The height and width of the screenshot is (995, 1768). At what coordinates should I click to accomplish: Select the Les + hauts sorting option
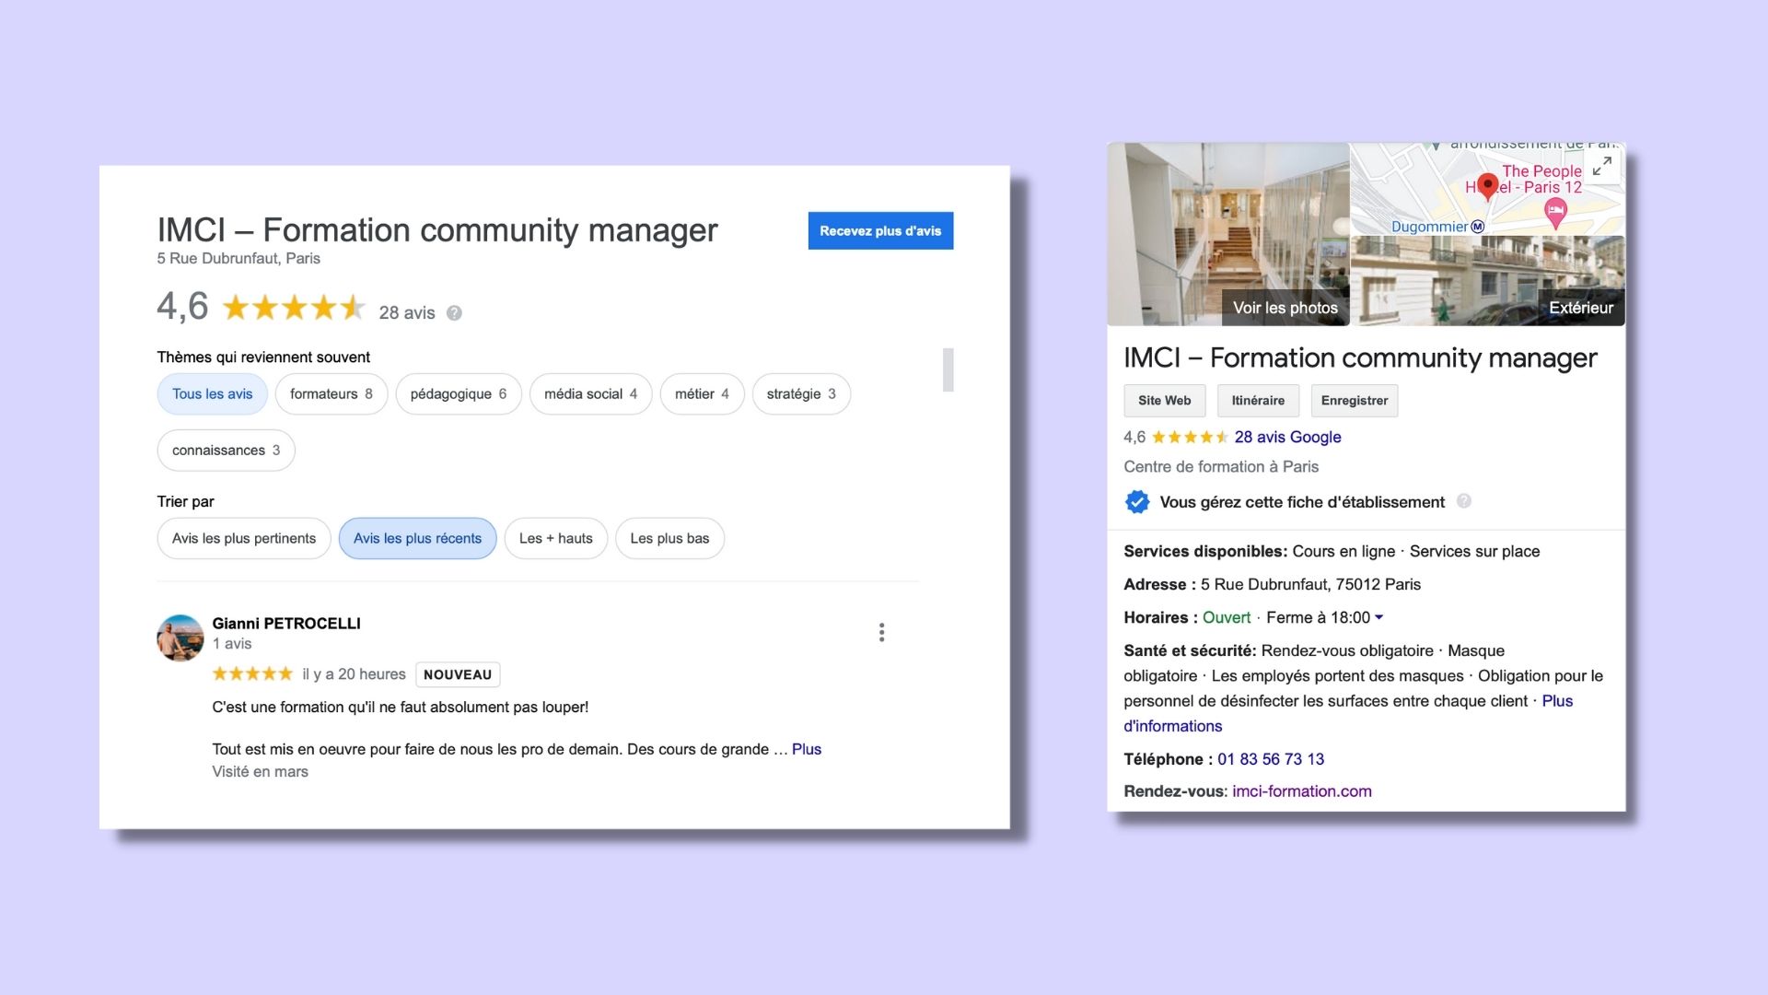(555, 539)
